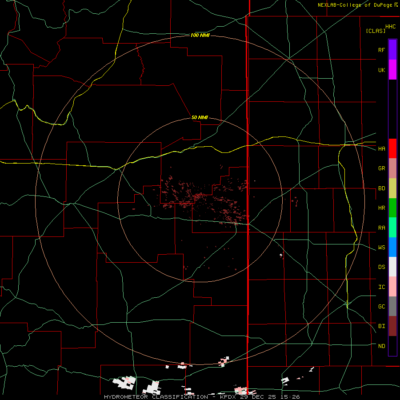This screenshot has width=400, height=400.
Task: Click the 50 NMI range ring label
Action: point(200,117)
